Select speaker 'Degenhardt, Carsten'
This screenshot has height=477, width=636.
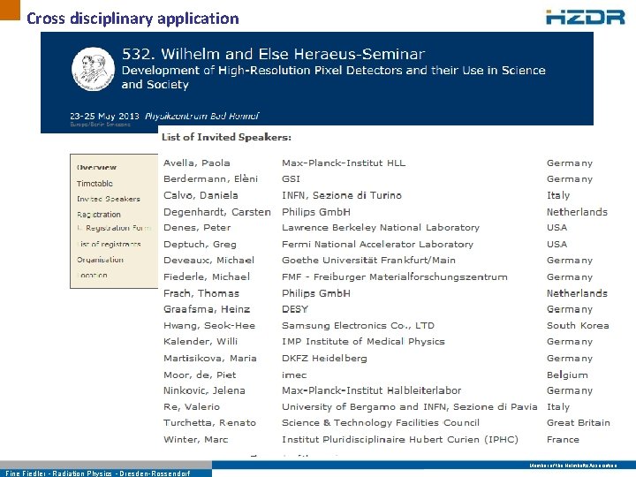tap(217, 212)
